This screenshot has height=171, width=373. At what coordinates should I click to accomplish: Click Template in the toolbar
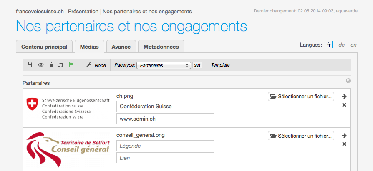221,65
